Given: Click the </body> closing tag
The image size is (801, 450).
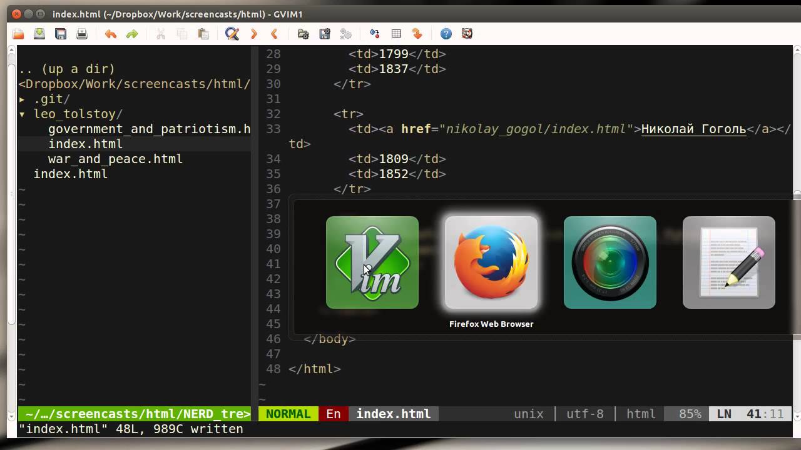Looking at the screenshot, I should coord(330,339).
